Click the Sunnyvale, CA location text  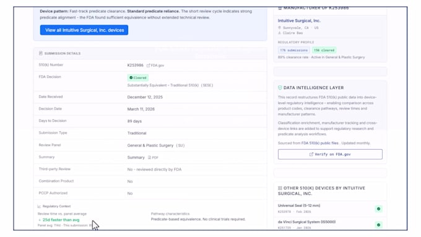pyautogui.click(x=295, y=28)
